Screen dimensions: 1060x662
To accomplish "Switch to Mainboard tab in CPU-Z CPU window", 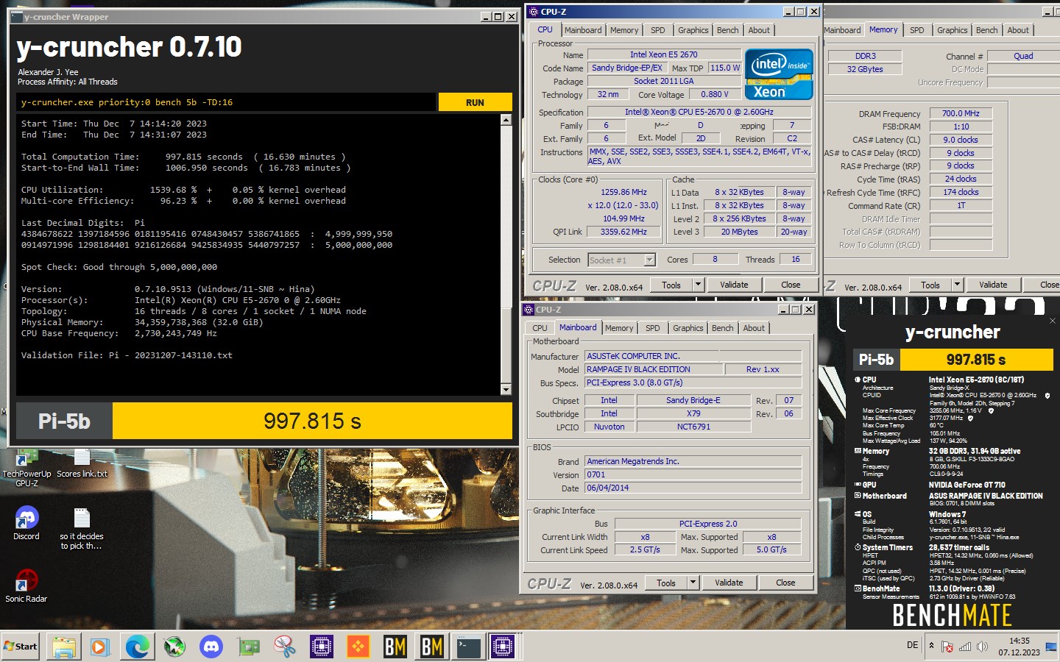I will pyautogui.click(x=583, y=30).
